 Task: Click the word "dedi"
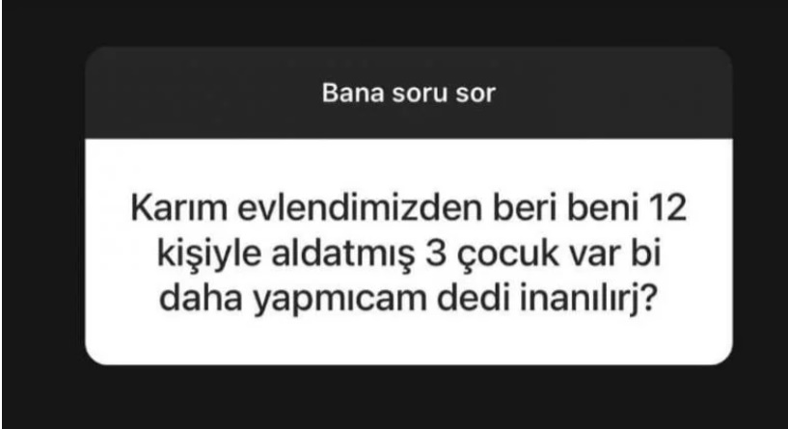(x=474, y=299)
